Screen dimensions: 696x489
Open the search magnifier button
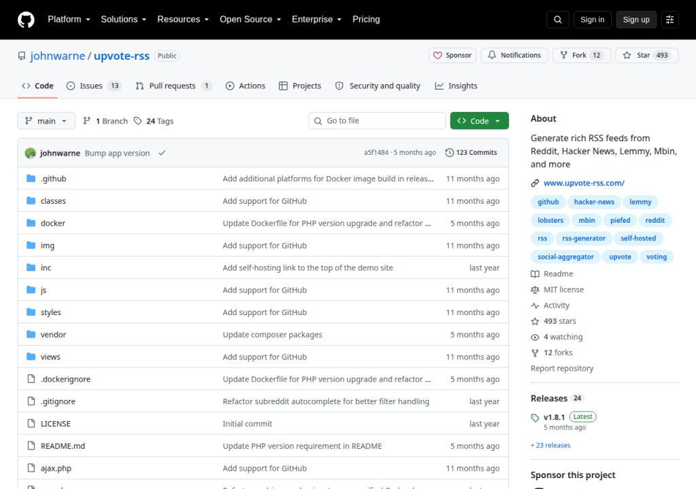point(557,20)
